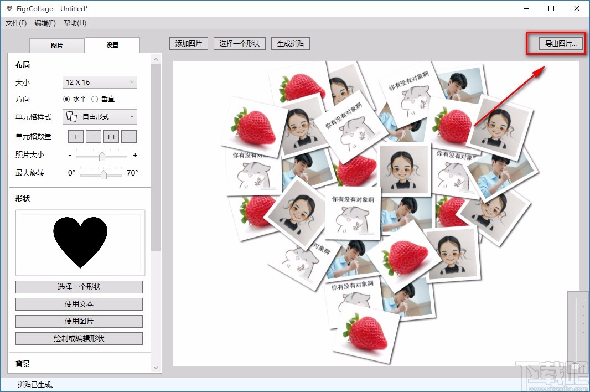Click the heart shape preview in 形状 panel
Screen dimensions: 590x392
click(x=79, y=240)
